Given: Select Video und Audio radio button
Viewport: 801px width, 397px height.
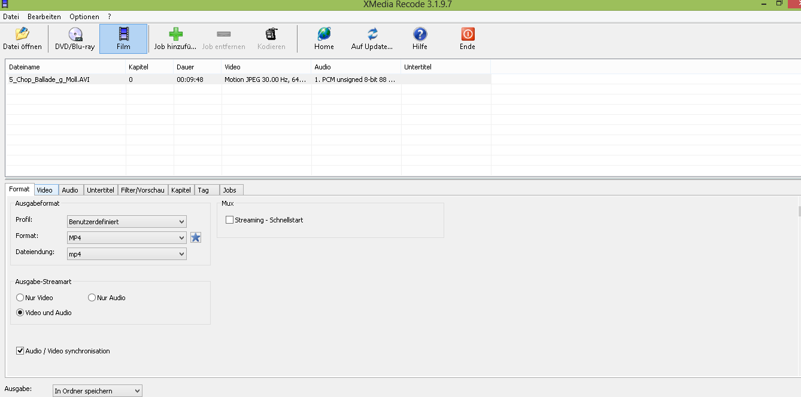Looking at the screenshot, I should [20, 313].
